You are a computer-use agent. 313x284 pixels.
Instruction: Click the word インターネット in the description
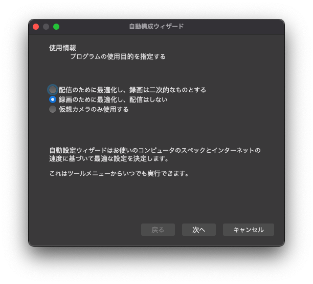click(x=234, y=150)
